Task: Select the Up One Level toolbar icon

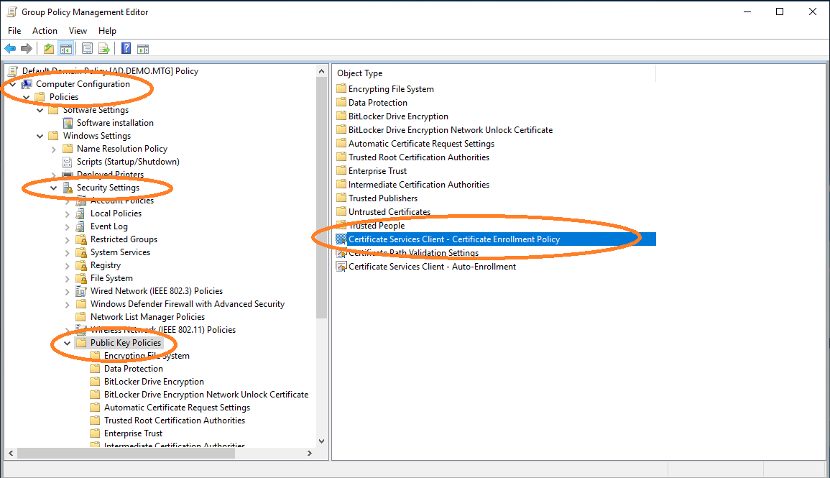Action: [x=47, y=48]
